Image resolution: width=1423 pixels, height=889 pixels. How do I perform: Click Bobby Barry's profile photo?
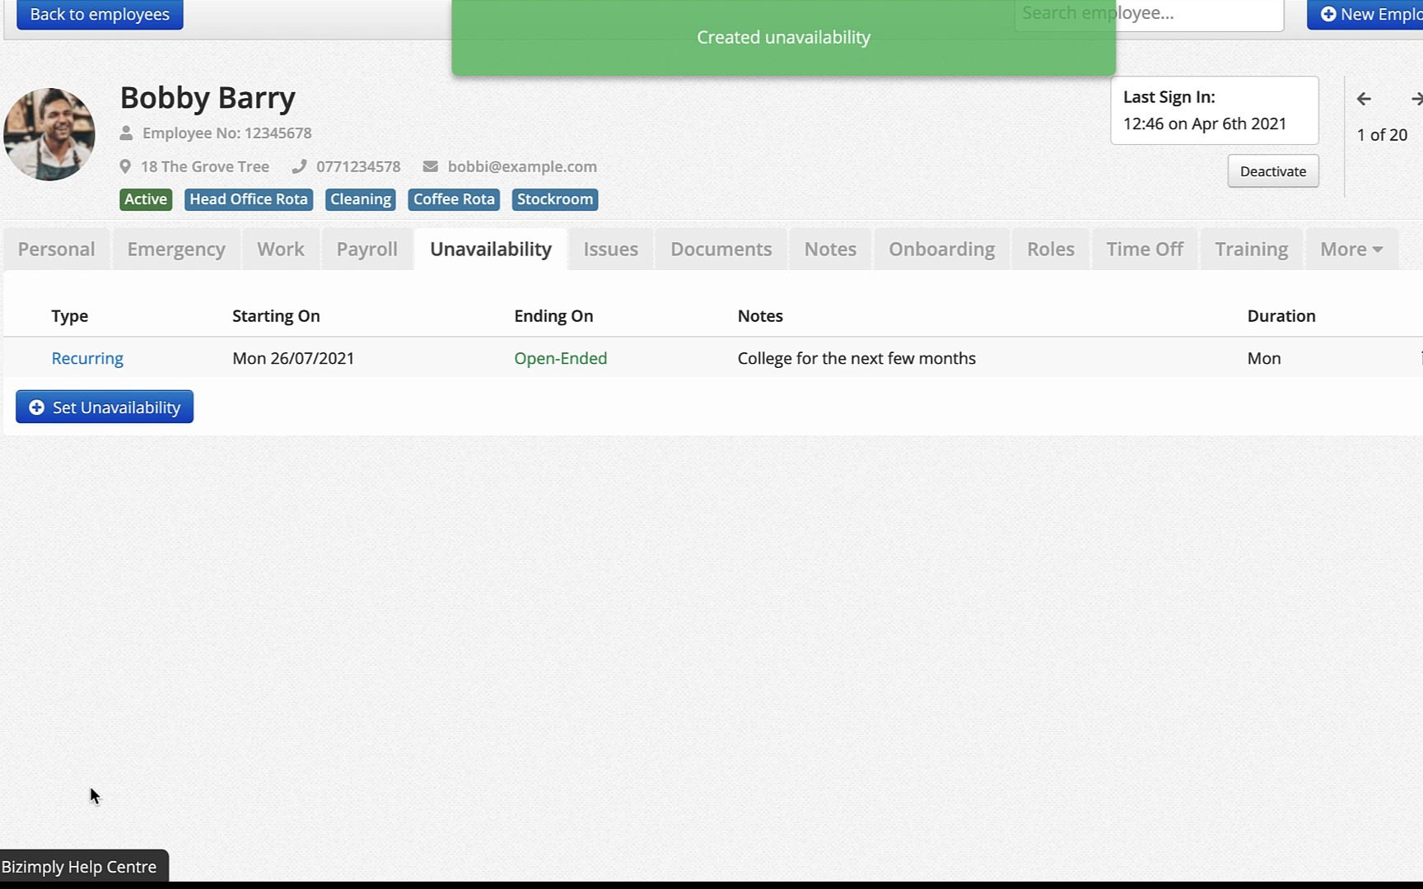point(49,134)
